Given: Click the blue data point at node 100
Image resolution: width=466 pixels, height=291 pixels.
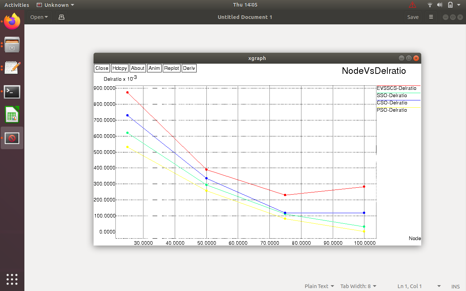Looking at the screenshot, I should click(364, 213).
